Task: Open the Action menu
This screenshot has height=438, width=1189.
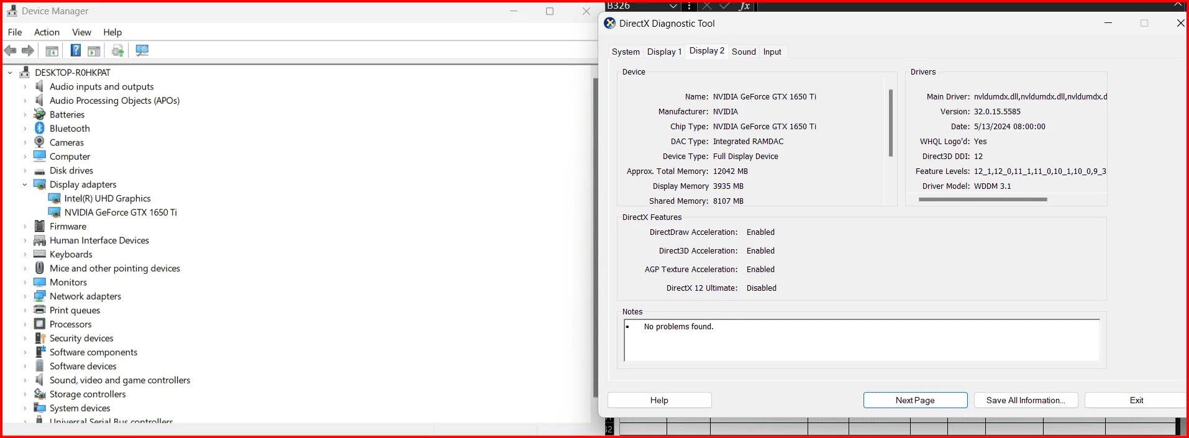Action: tap(47, 32)
